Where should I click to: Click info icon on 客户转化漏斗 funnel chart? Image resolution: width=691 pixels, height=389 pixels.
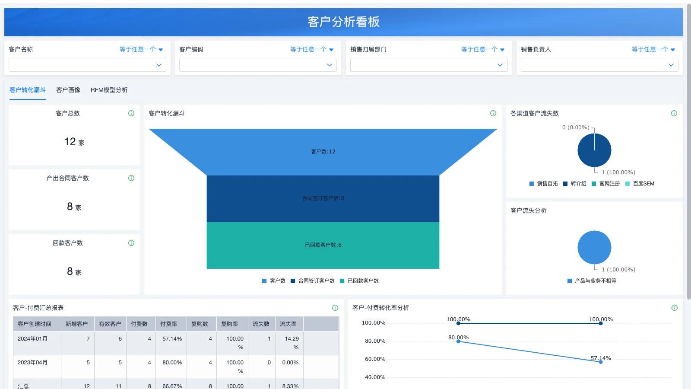click(493, 113)
